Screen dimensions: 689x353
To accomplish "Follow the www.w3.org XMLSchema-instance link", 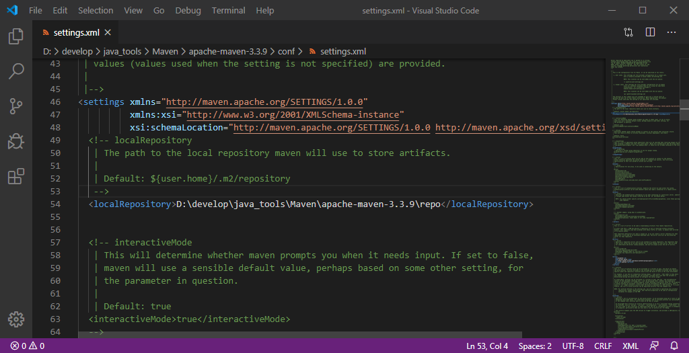I will [293, 114].
